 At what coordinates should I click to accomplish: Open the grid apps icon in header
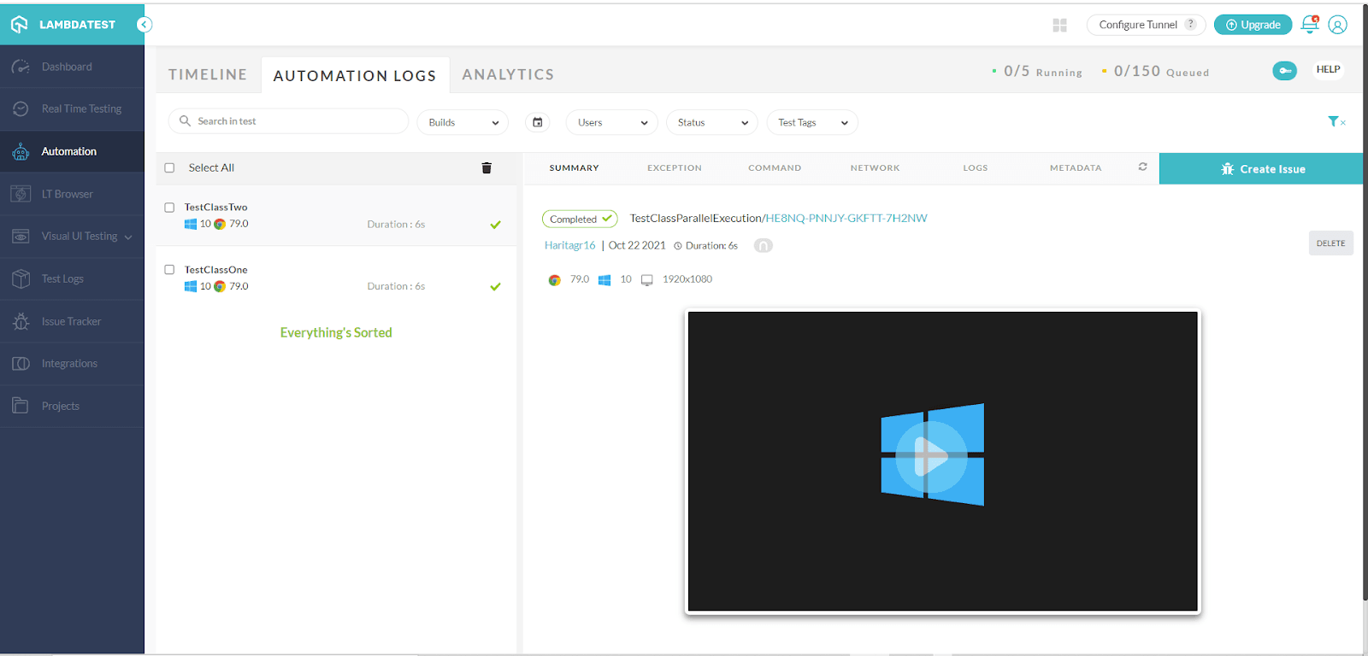pos(1060,26)
